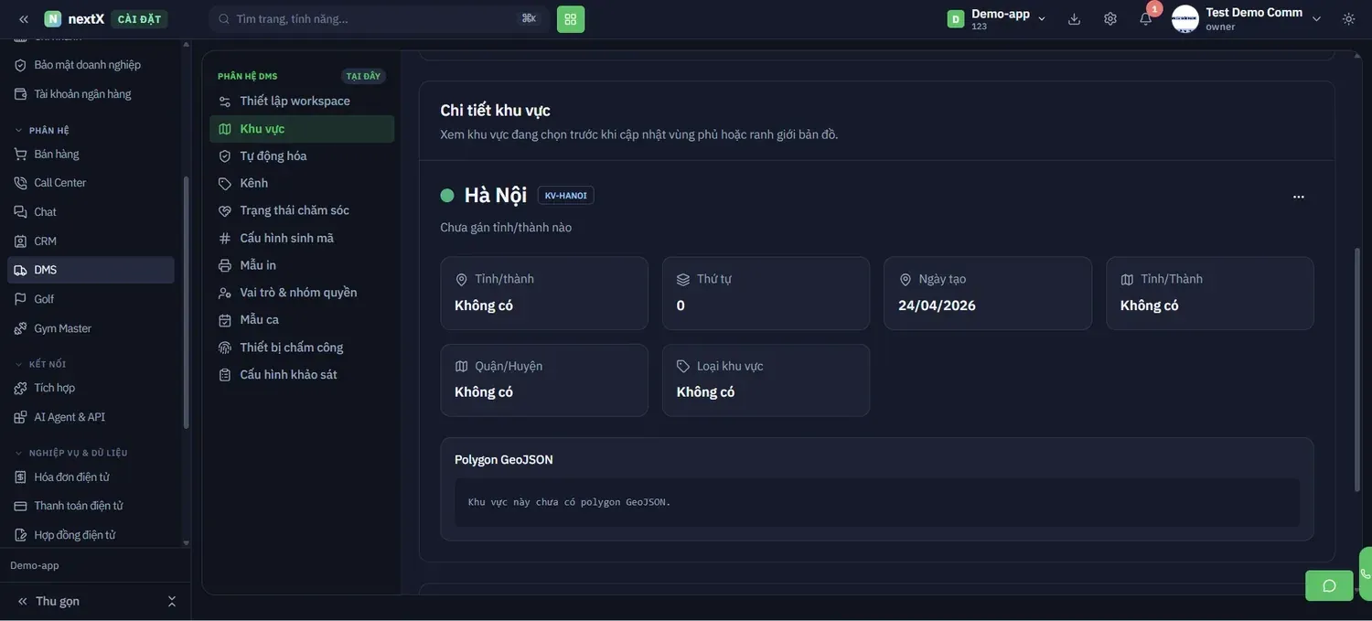Viewport: 1372px width, 621px height.
Task: Open Trạng thái chăm sóc icon
Action: [225, 210]
